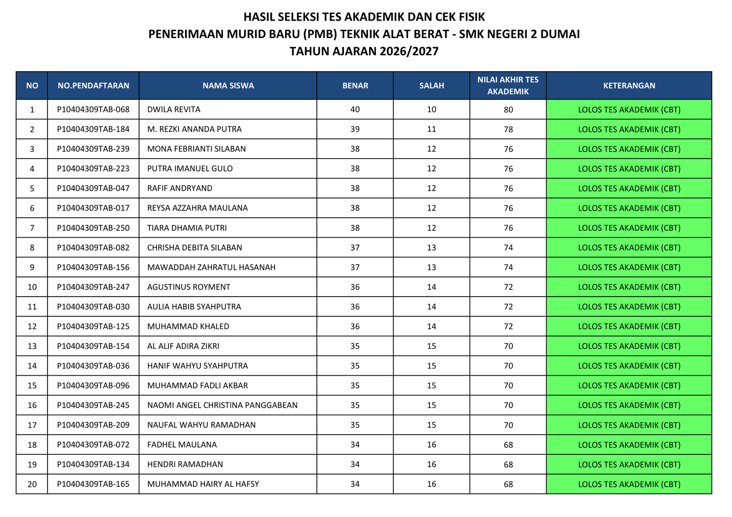Select the TAHUN AJARAN 2026/2027 heading line

click(364, 51)
